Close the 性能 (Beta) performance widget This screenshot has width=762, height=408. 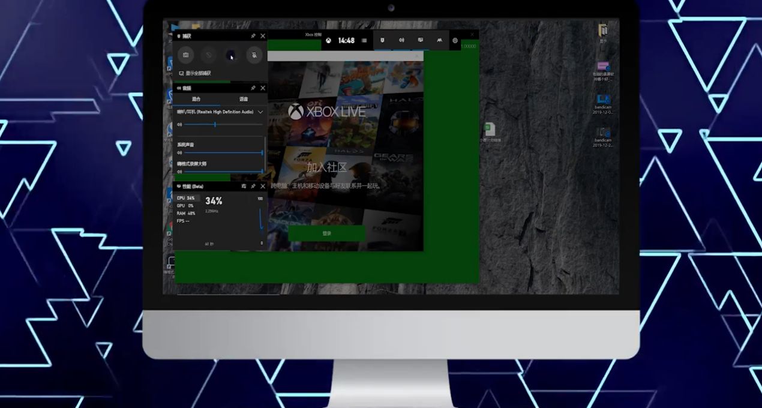(x=263, y=186)
